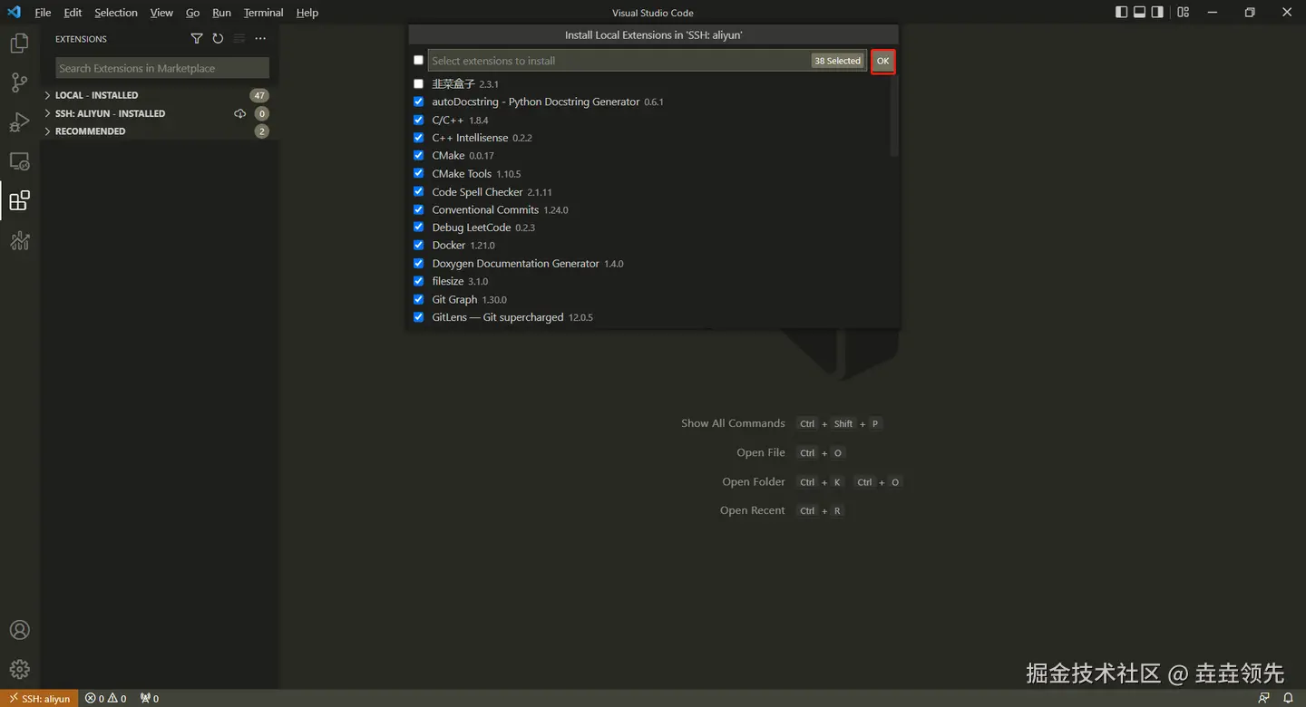Open the LeetCode activity bar icon
This screenshot has height=707, width=1306.
coord(19,240)
